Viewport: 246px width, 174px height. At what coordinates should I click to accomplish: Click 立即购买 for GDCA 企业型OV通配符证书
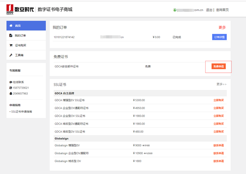coord(218,108)
